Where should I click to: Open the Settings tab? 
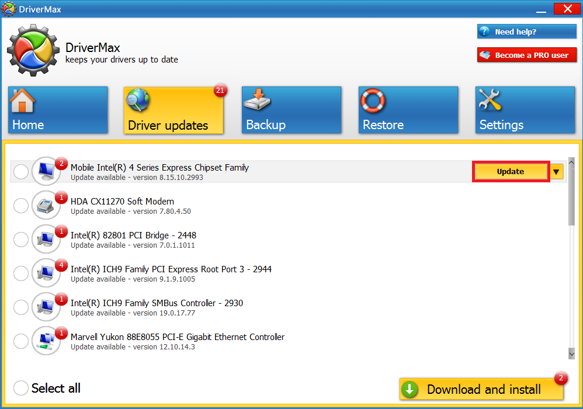(x=525, y=110)
